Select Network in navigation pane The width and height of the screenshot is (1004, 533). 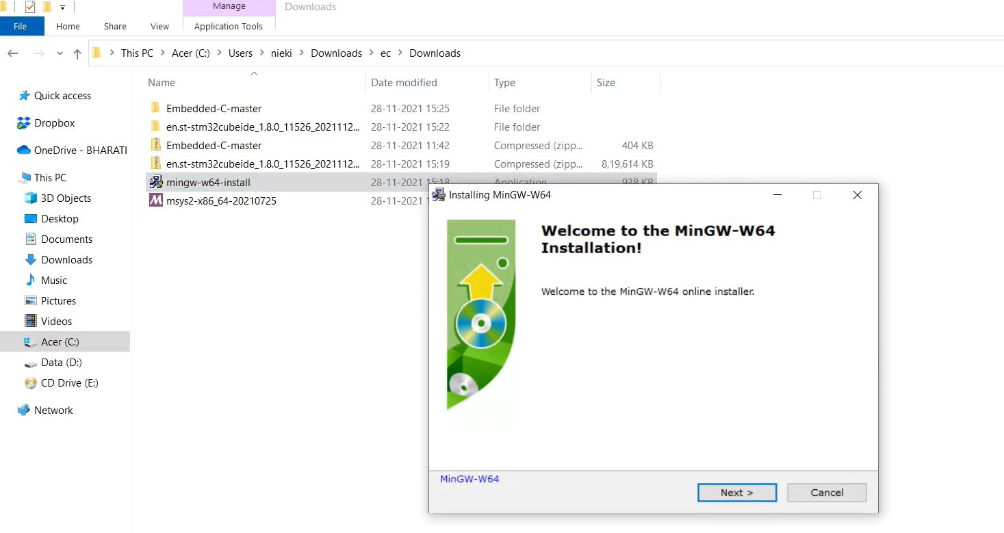53,411
